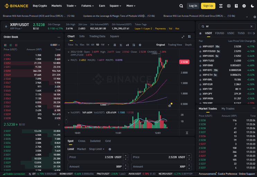Show both buy and sell orders view

click(5, 45)
